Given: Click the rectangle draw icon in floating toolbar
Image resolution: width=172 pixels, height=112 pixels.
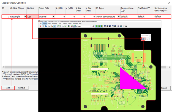Looking at the screenshot, I should [143, 39].
